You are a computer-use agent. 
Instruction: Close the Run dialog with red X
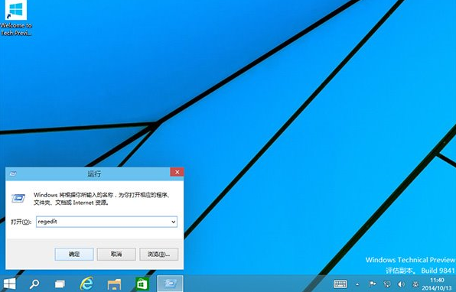(x=177, y=172)
